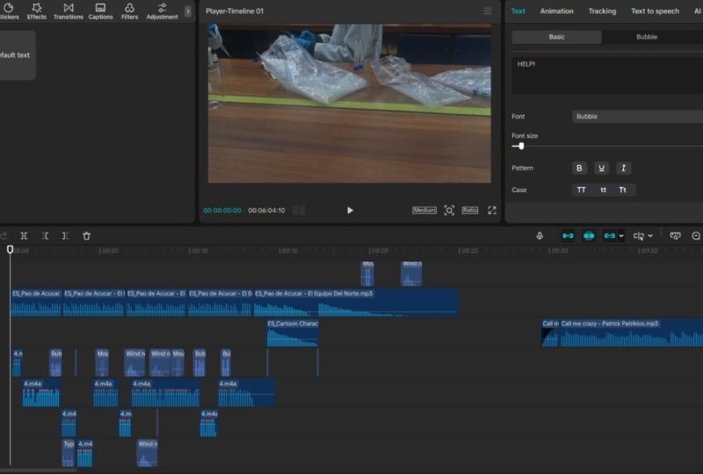Toggle Bold text pattern

(579, 168)
